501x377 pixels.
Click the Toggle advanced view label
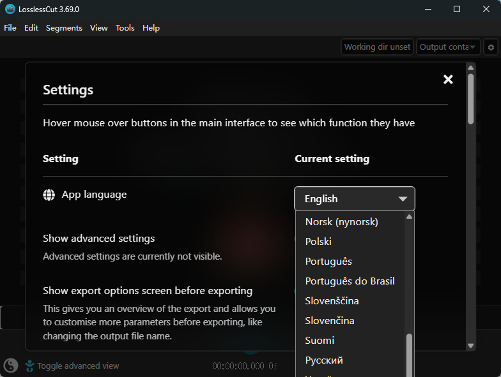pos(78,366)
